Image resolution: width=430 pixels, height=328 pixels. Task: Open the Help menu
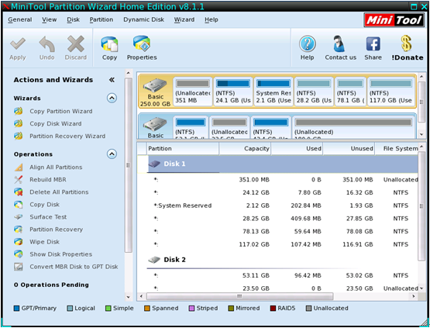(x=212, y=19)
